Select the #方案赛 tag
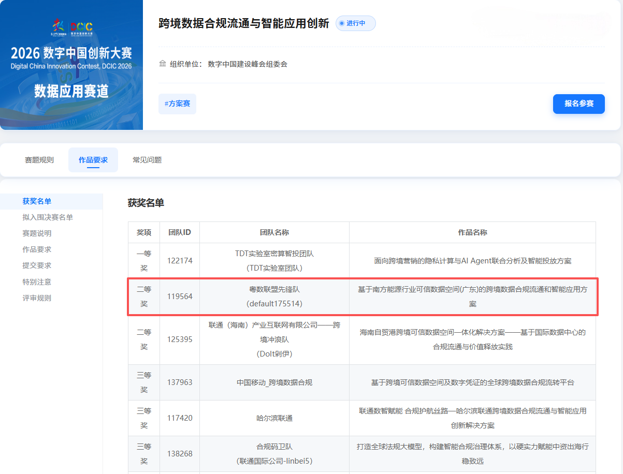This screenshot has width=623, height=474. tap(177, 103)
